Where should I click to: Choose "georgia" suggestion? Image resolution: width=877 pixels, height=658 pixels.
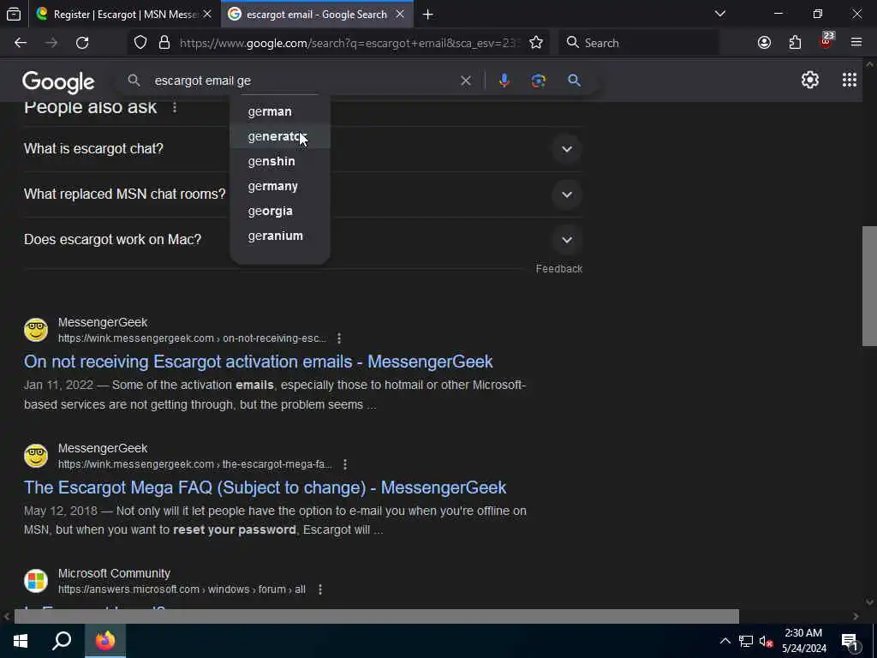coord(280,211)
